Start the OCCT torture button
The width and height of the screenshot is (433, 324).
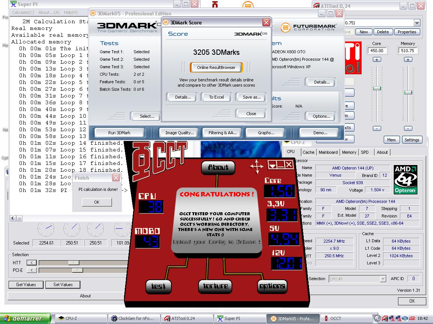point(215,286)
